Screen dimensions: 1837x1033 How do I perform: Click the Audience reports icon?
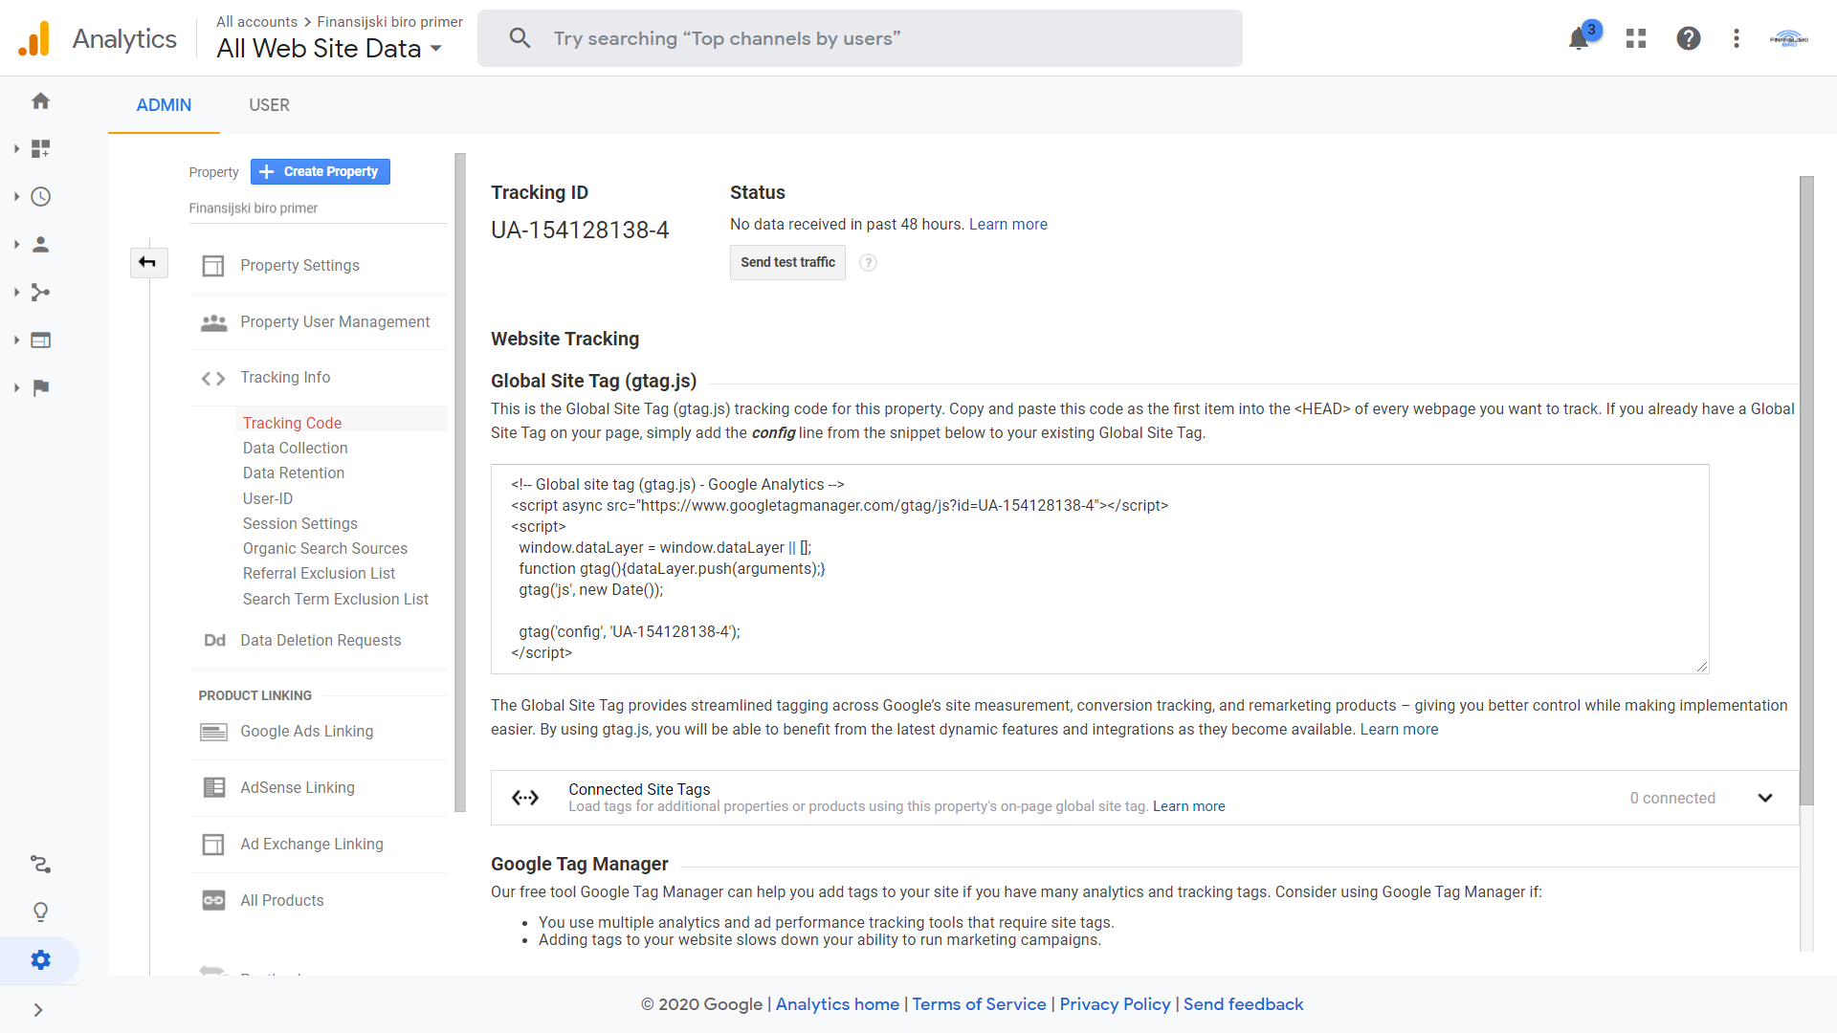(x=40, y=245)
